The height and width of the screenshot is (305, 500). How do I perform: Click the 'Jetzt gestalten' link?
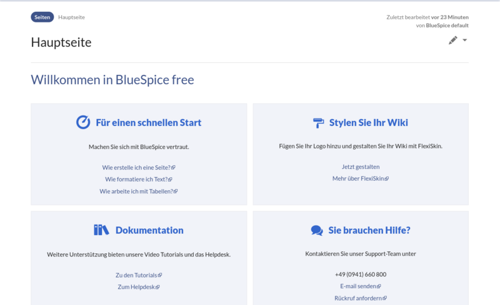point(361,167)
